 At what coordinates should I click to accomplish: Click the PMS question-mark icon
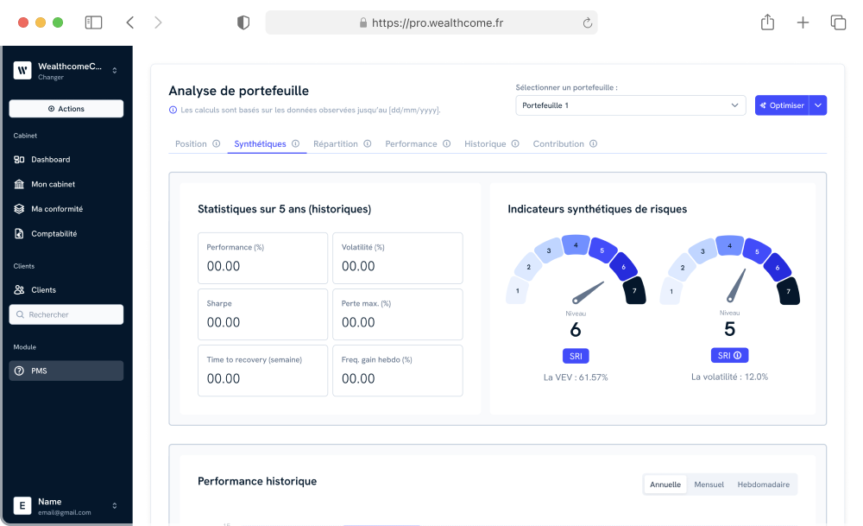point(19,371)
